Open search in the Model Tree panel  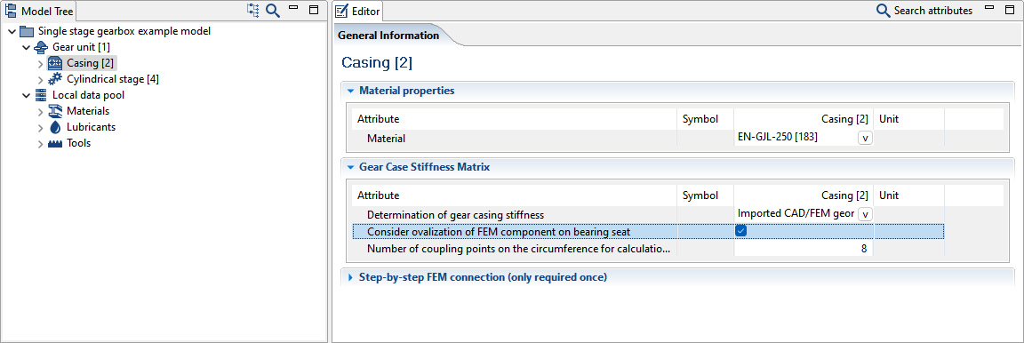pos(273,11)
